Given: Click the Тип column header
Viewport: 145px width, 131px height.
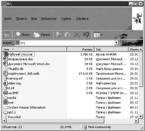Looking at the screenshot, I should (x=112, y=49).
